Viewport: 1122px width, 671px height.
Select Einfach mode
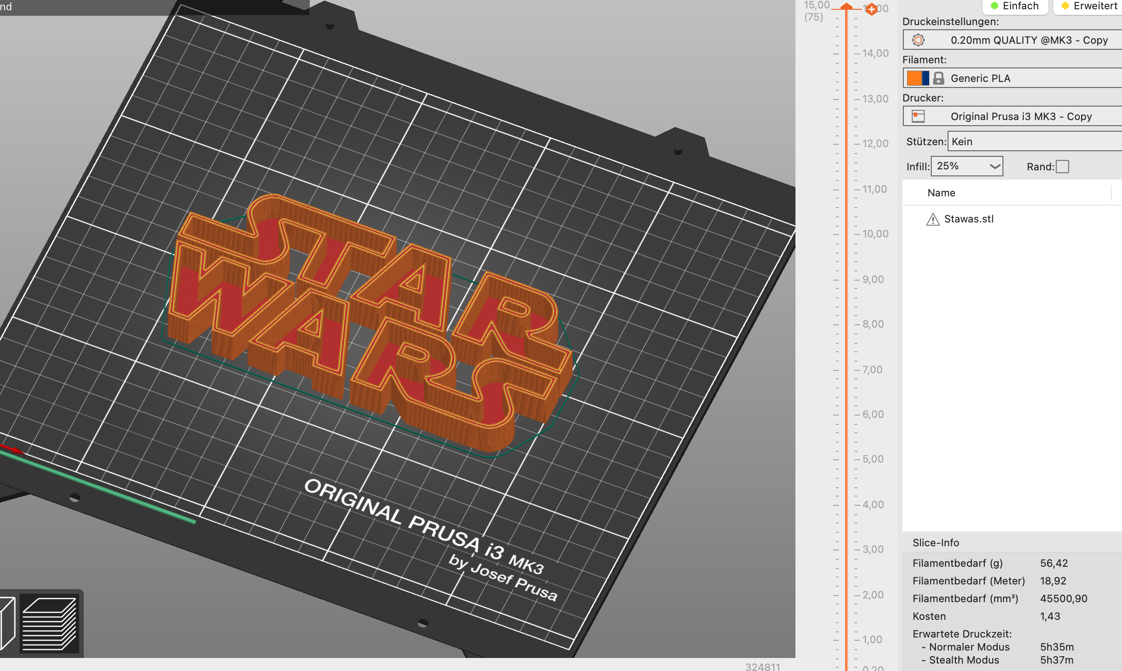pyautogui.click(x=1015, y=6)
